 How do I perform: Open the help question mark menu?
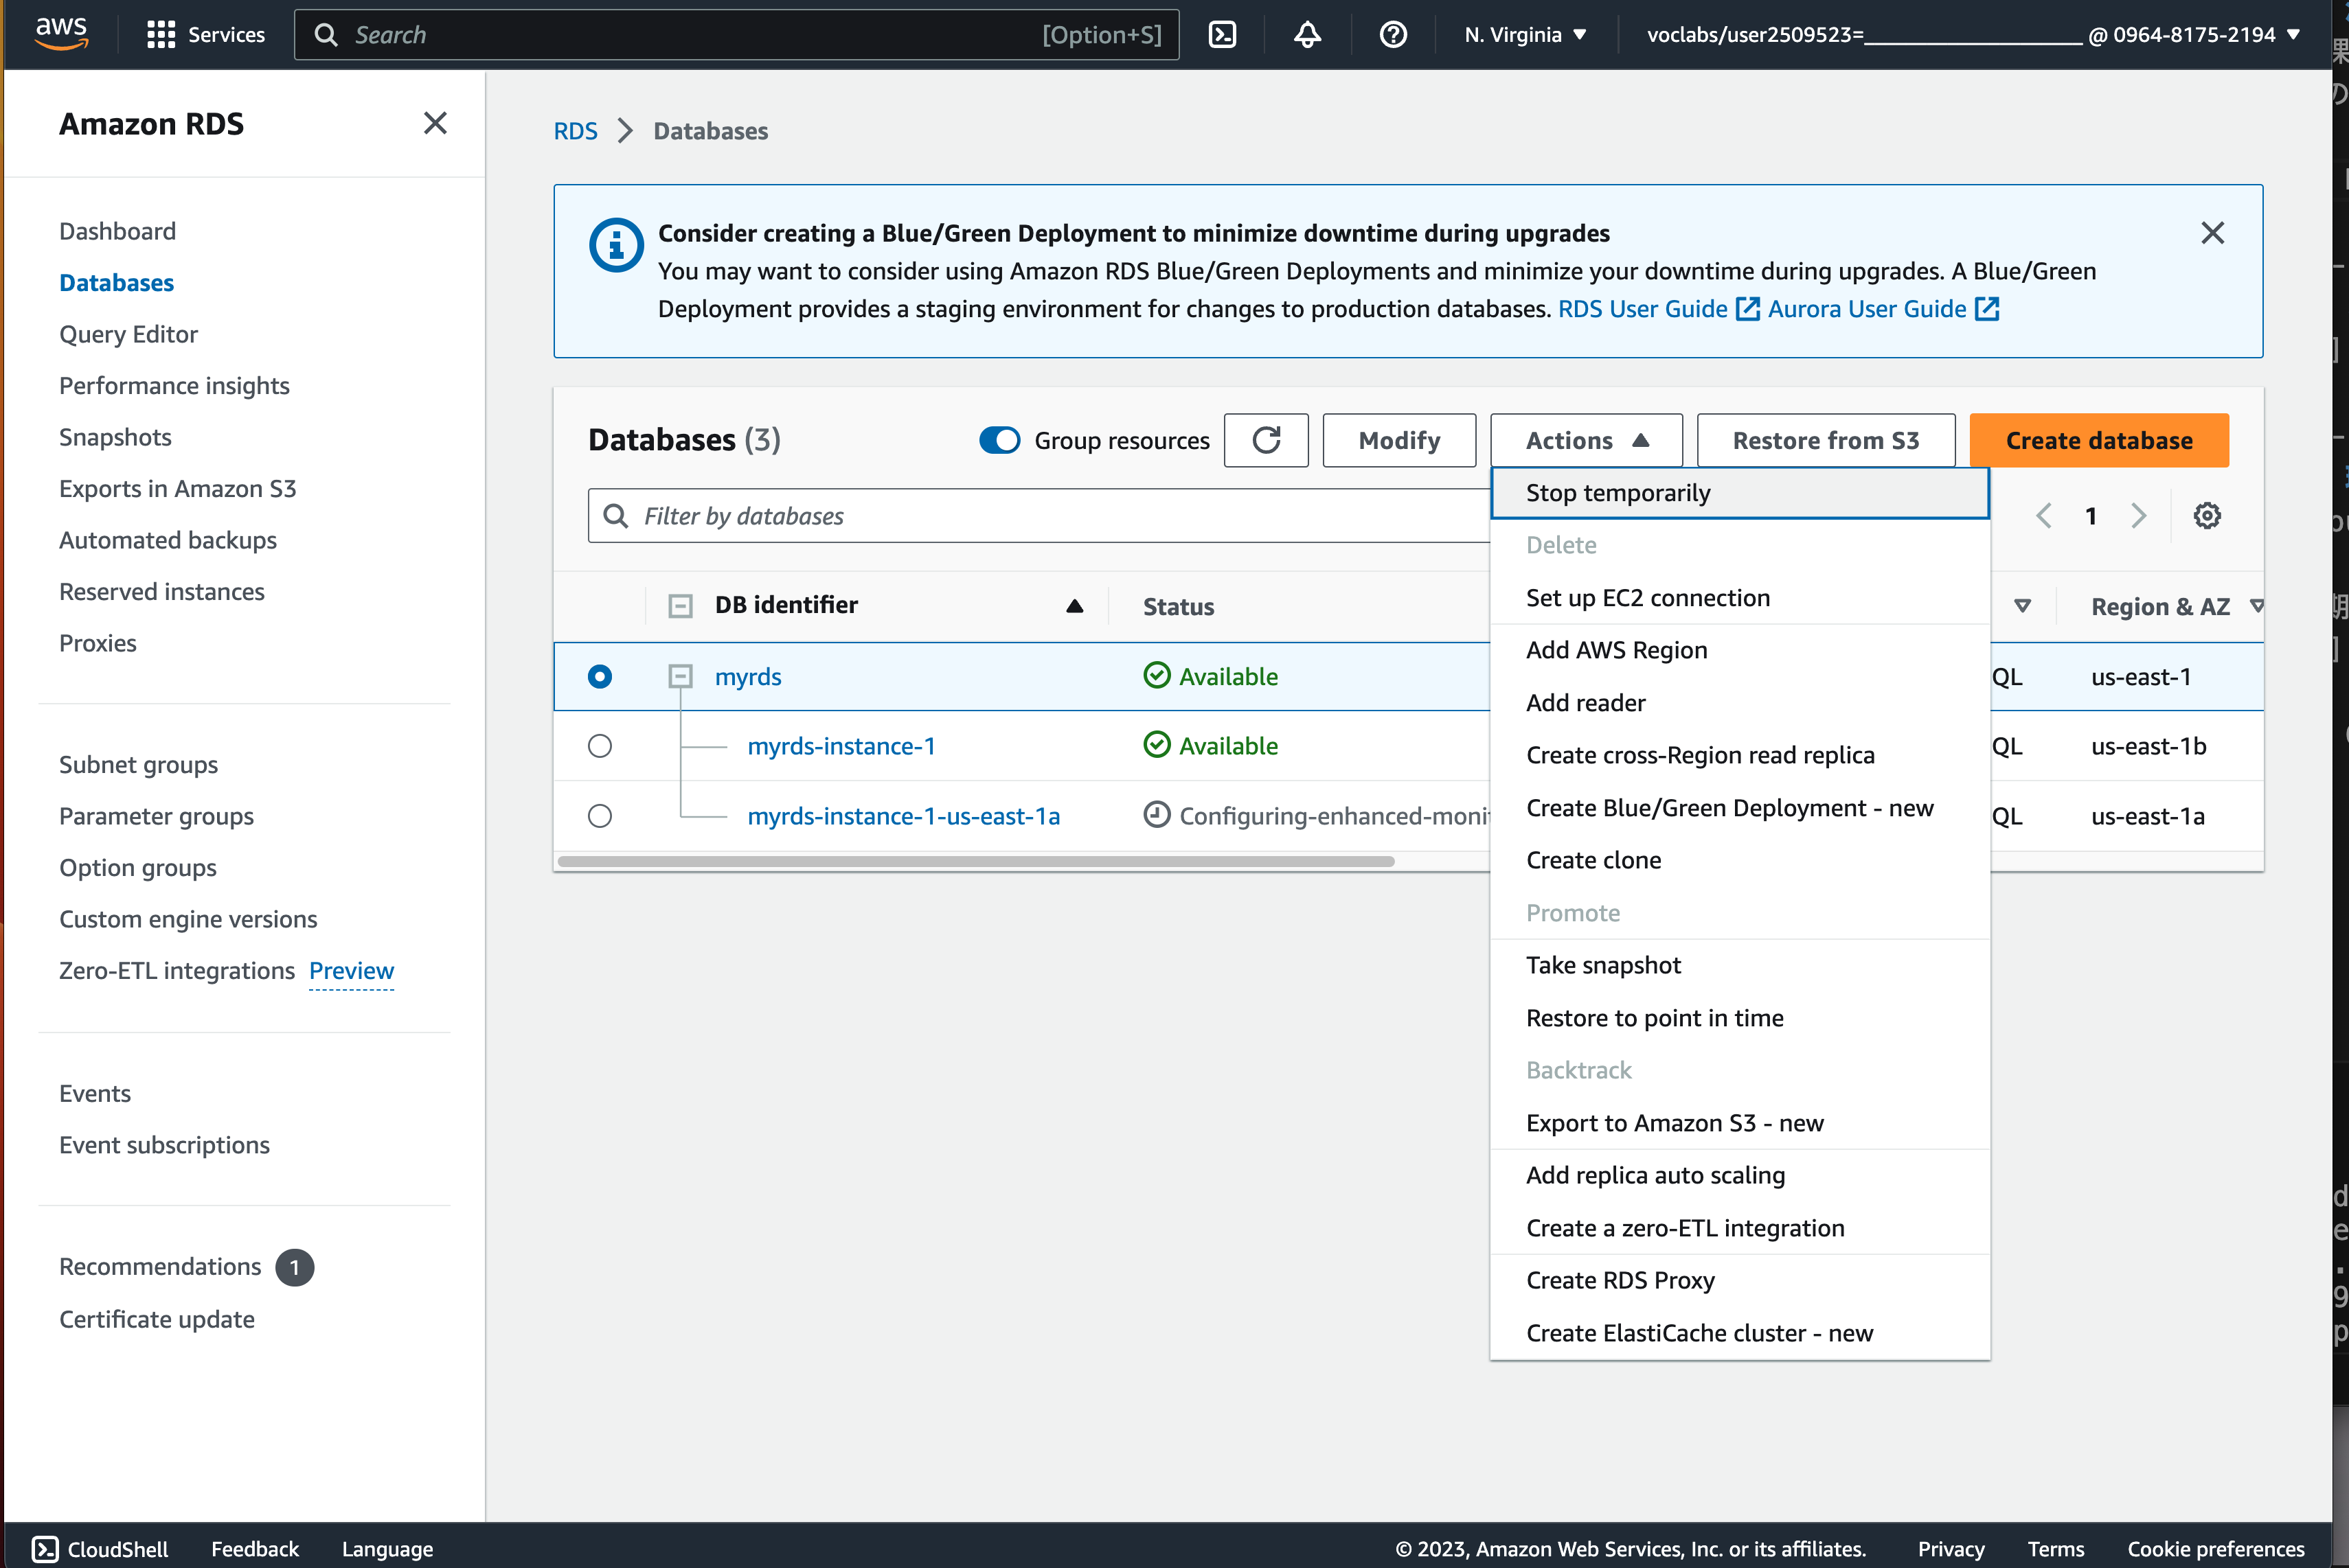(x=1393, y=35)
